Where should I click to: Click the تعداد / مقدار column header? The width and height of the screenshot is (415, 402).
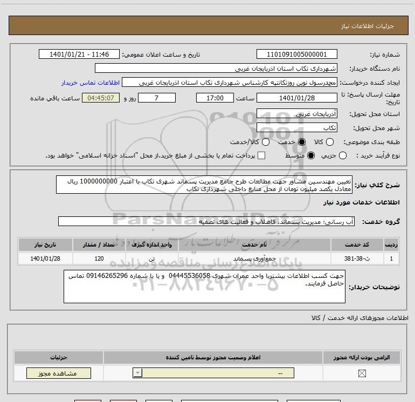coord(99,244)
